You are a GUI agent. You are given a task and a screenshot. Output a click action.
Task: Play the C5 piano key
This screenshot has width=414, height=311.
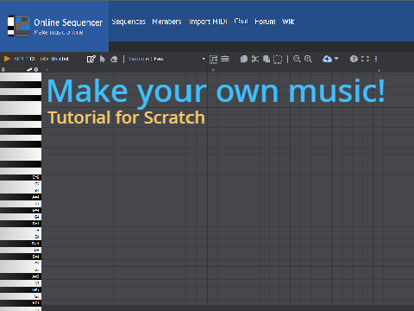tap(21, 184)
